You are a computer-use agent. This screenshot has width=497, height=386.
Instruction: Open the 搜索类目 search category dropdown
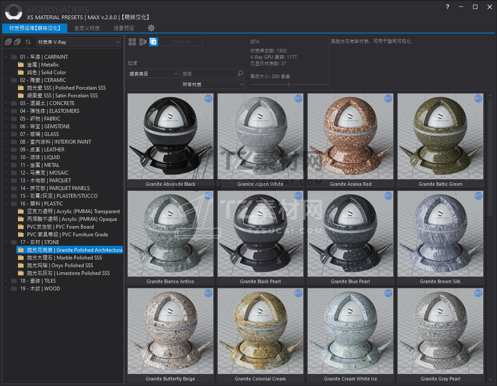point(153,74)
